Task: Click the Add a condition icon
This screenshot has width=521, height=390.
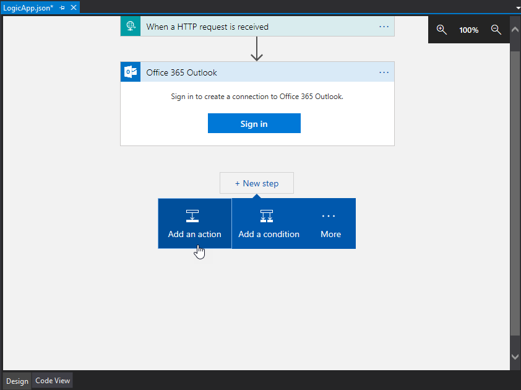Action: tap(267, 216)
